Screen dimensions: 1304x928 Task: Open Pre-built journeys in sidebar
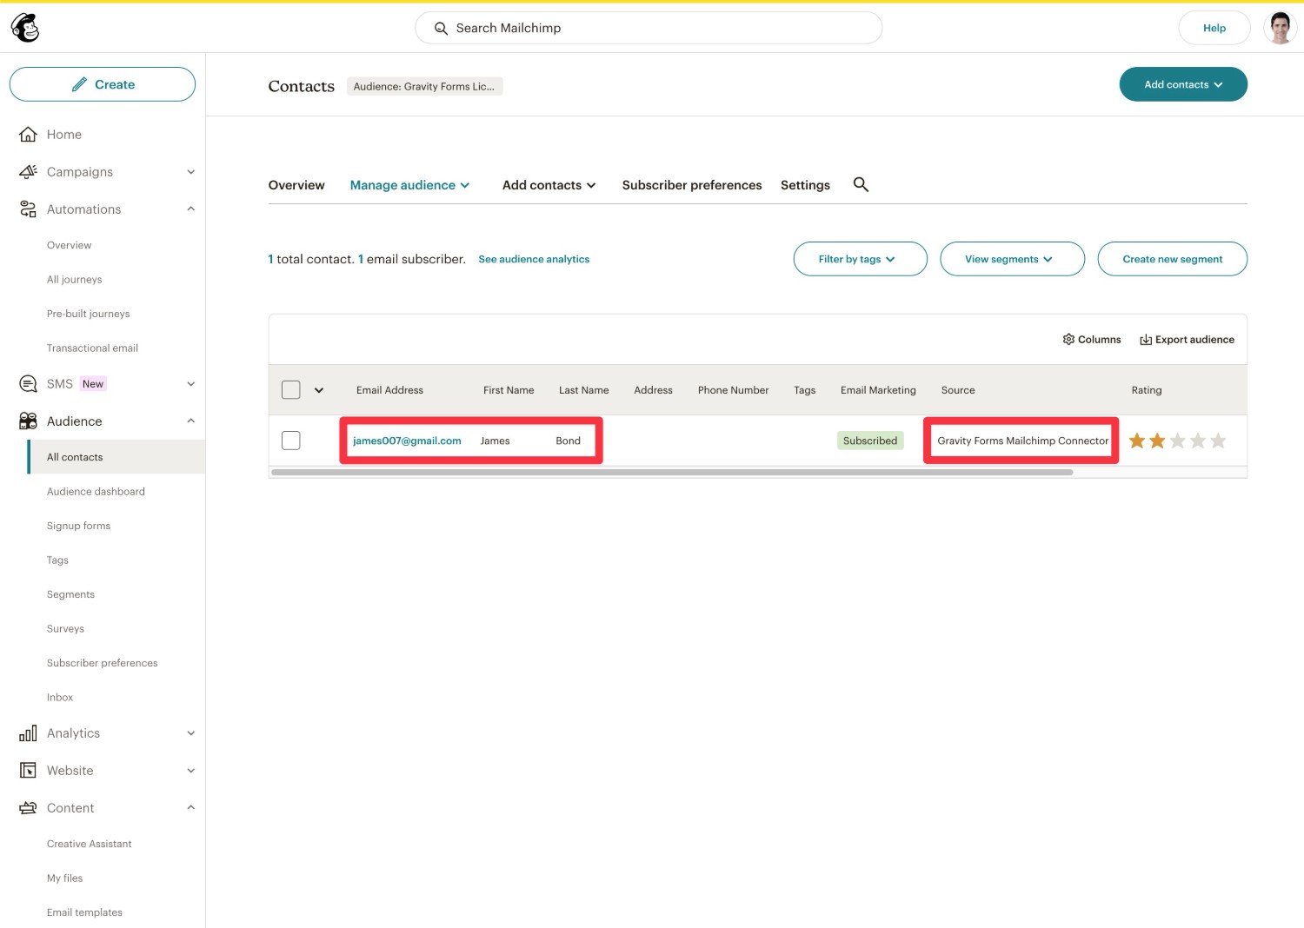click(88, 314)
